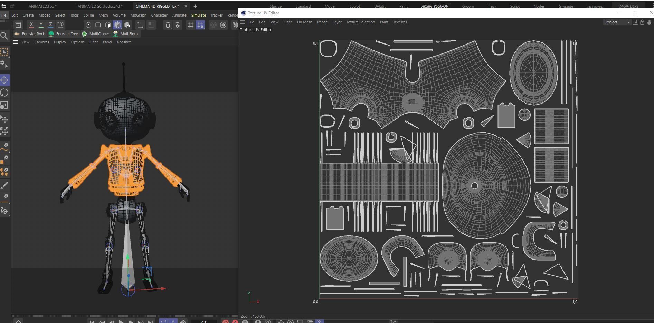Open the MoGraph menu
The height and width of the screenshot is (323, 654).
pyautogui.click(x=138, y=15)
